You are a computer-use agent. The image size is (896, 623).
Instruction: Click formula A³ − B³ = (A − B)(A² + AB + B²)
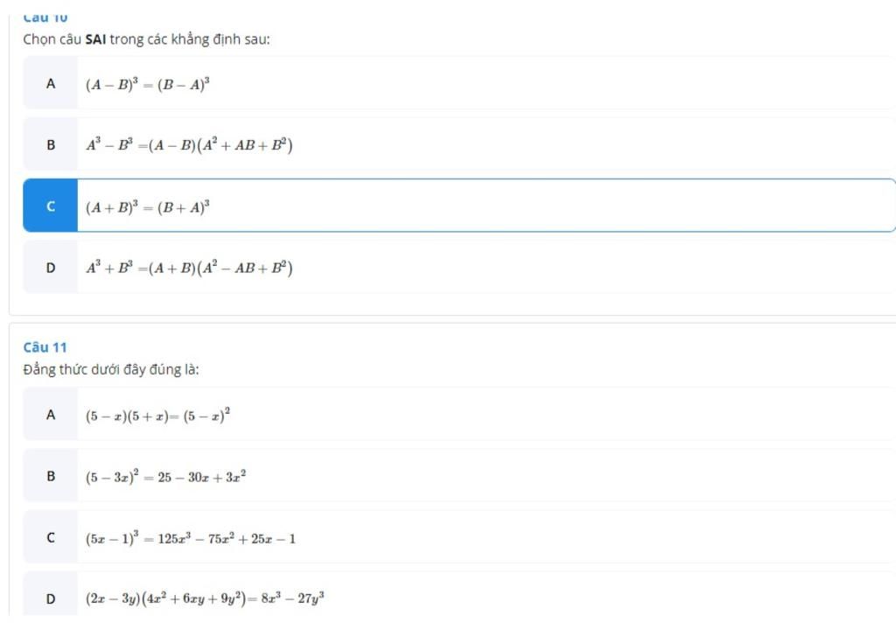click(x=189, y=146)
